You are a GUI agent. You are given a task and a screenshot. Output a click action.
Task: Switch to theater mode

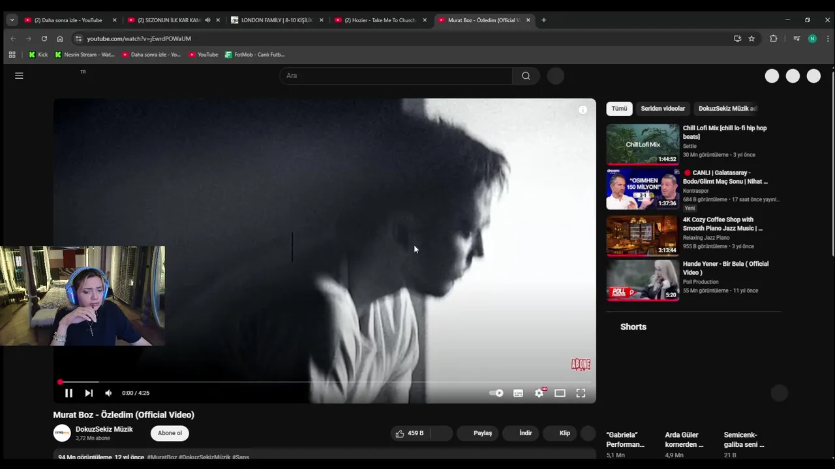coord(560,393)
